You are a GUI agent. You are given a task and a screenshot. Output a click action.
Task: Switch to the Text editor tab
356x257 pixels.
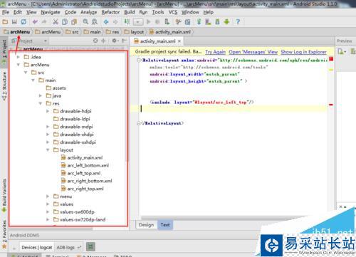tap(165, 225)
